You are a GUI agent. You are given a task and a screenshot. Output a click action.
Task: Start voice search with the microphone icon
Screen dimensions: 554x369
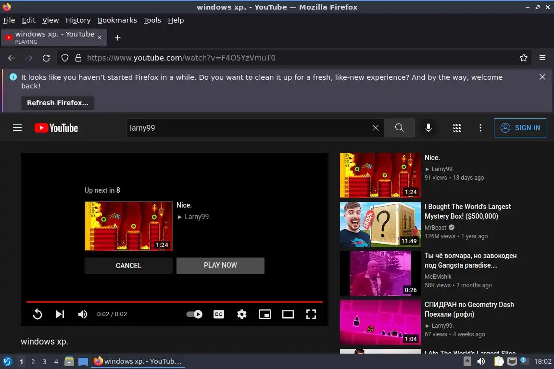pyautogui.click(x=428, y=128)
